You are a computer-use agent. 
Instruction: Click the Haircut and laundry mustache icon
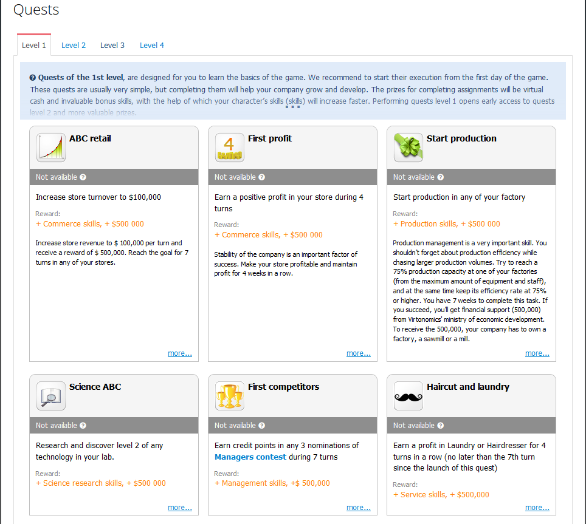[x=408, y=396]
